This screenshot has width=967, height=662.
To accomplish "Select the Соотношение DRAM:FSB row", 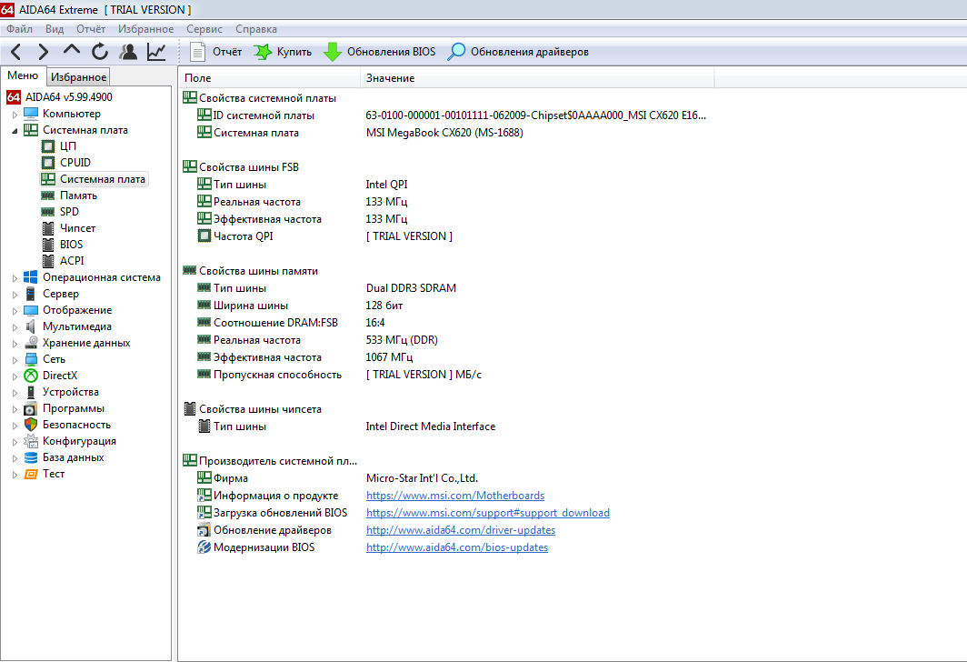I will (x=291, y=323).
